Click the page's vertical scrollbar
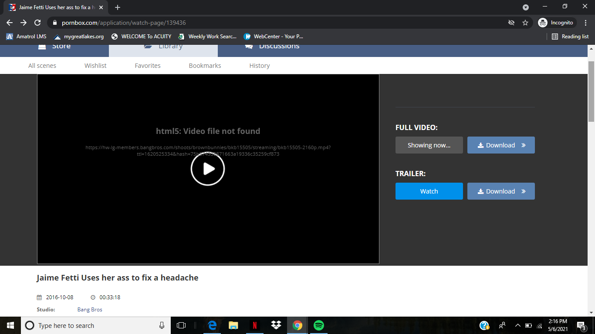 (591, 91)
